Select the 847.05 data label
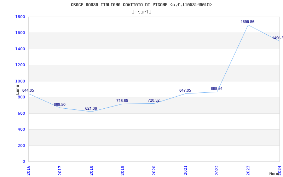This screenshot has height=177, width=283. point(185,90)
